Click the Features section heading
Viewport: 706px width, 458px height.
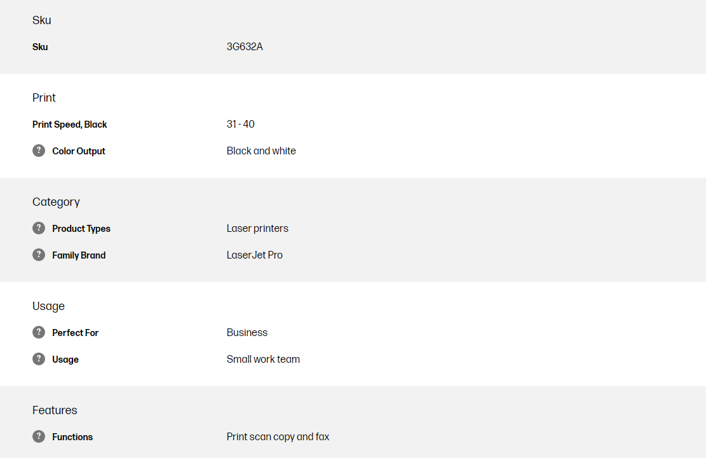click(x=55, y=410)
